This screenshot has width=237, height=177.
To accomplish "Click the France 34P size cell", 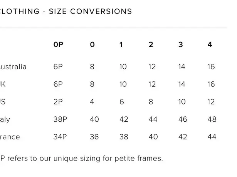I will tap(60, 137).
